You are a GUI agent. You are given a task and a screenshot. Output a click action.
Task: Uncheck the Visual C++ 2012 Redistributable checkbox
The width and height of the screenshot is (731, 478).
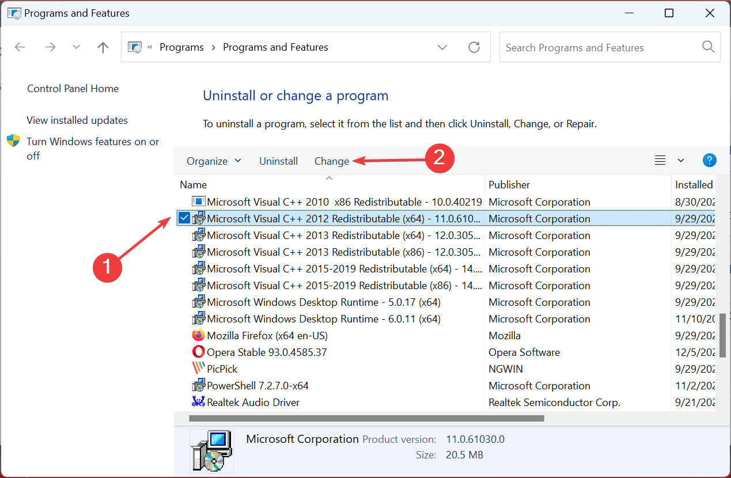[x=184, y=218]
